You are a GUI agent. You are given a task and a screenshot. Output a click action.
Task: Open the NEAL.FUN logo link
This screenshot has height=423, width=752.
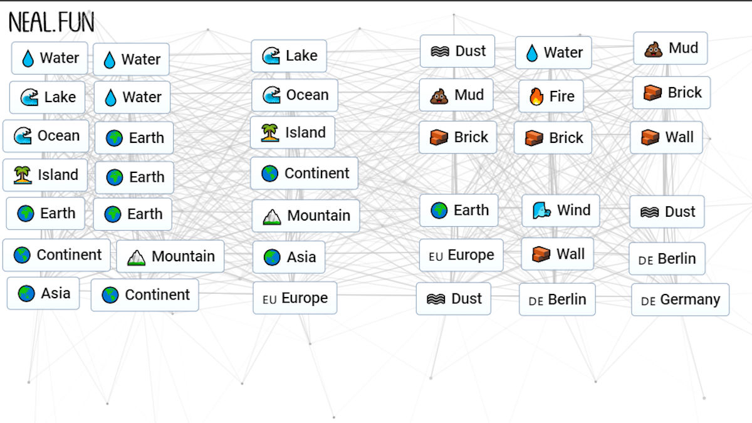pyautogui.click(x=51, y=23)
